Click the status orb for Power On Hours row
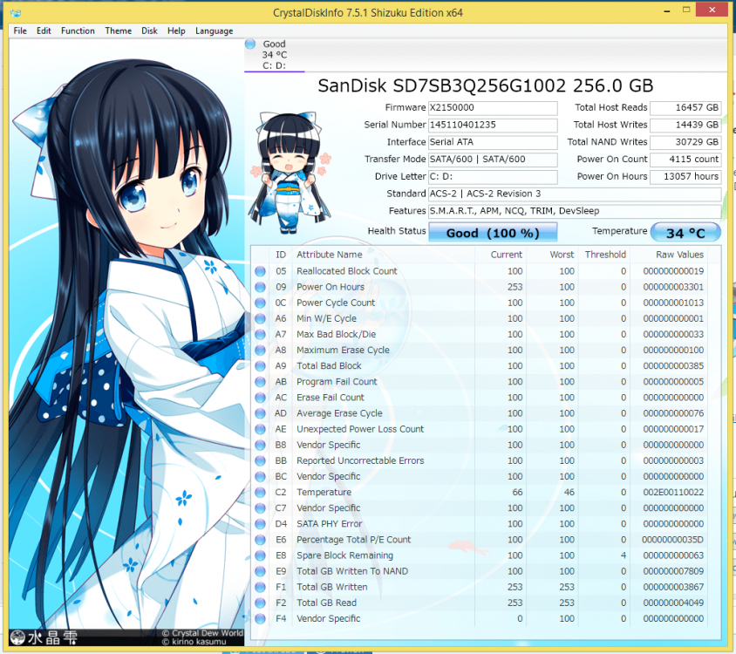Screen dimensions: 736x654 (x=260, y=287)
